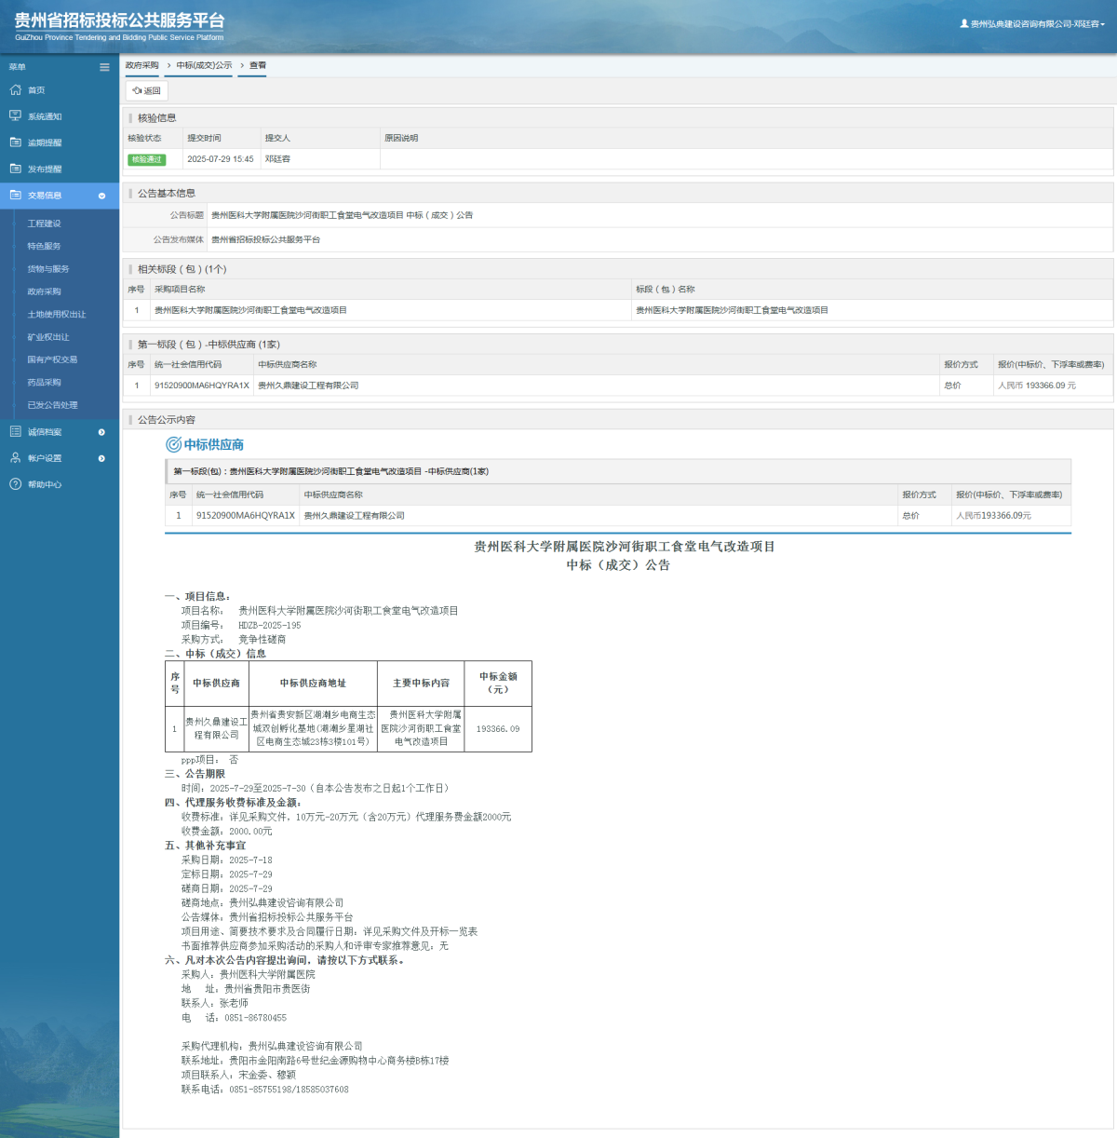The height and width of the screenshot is (1138, 1117).
Task: Collapse the 交易信息 section using its chevron
Action: [x=101, y=196]
